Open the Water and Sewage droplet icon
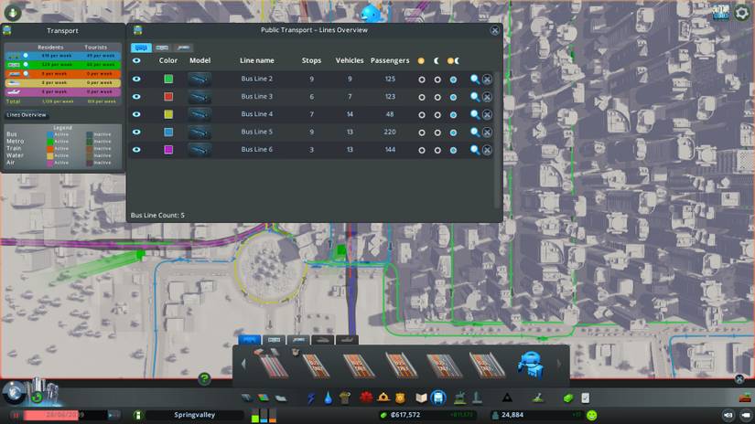Screen dimensions: 755x424 pos(328,398)
